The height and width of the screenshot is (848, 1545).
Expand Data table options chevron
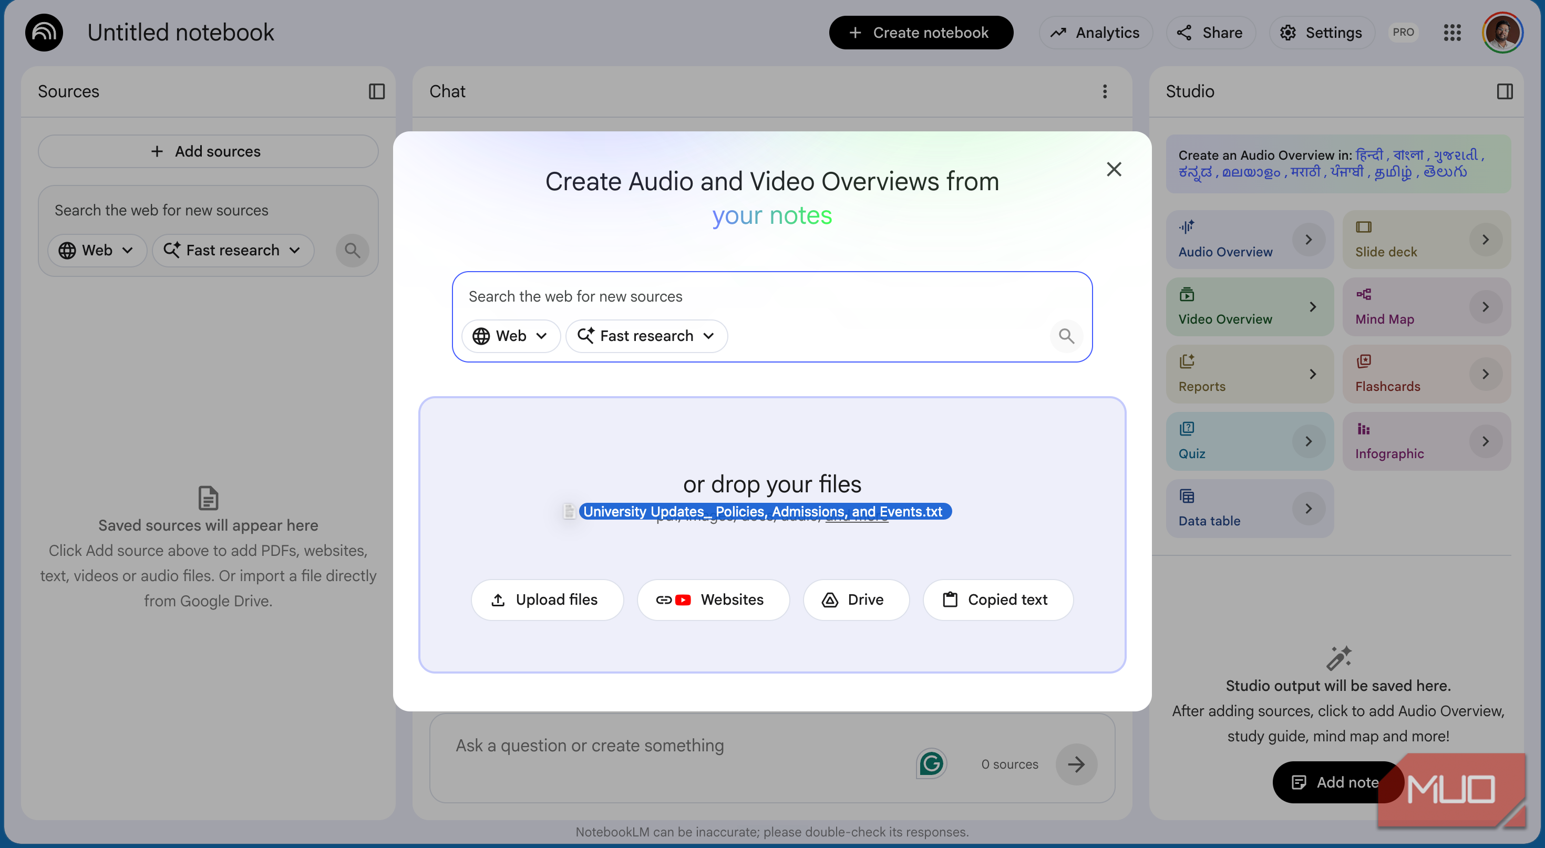point(1308,508)
